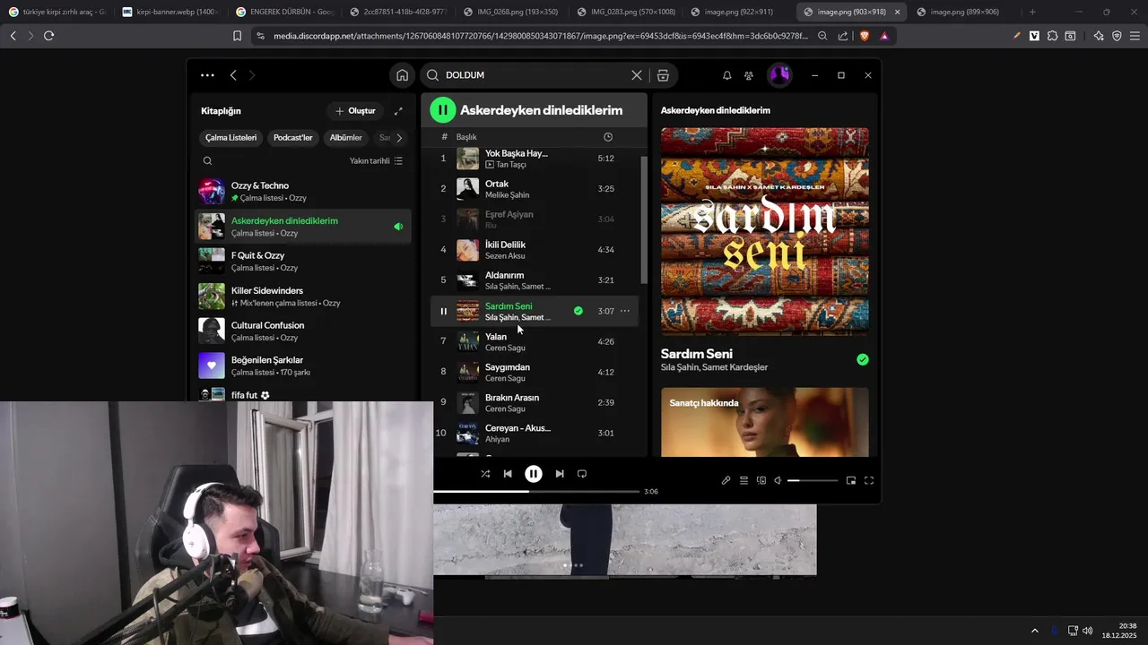Screen dimensions: 1148x645
Task: Mute volume using the speaker icon
Action: click(x=778, y=481)
